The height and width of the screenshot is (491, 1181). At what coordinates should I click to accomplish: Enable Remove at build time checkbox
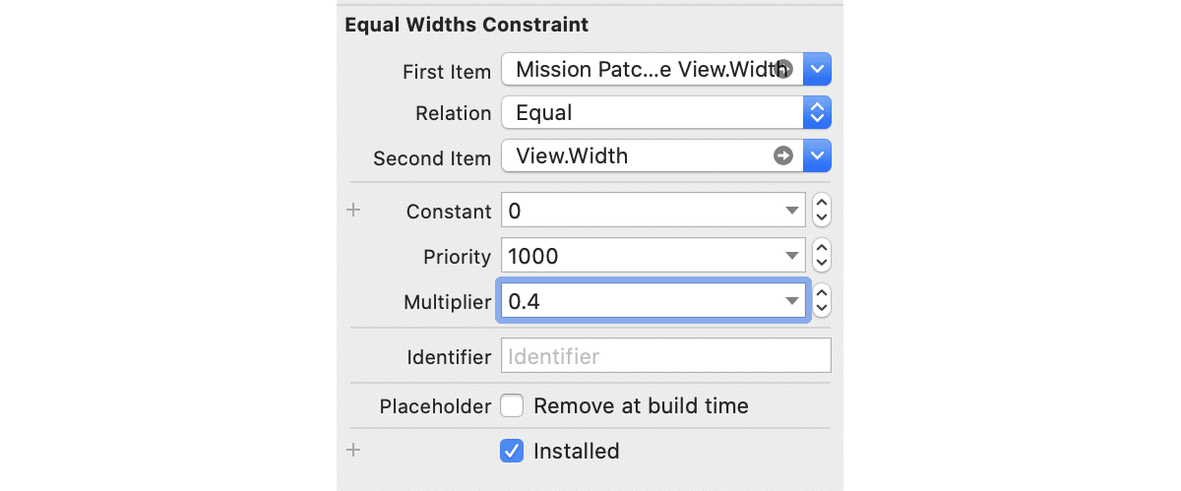pyautogui.click(x=512, y=405)
